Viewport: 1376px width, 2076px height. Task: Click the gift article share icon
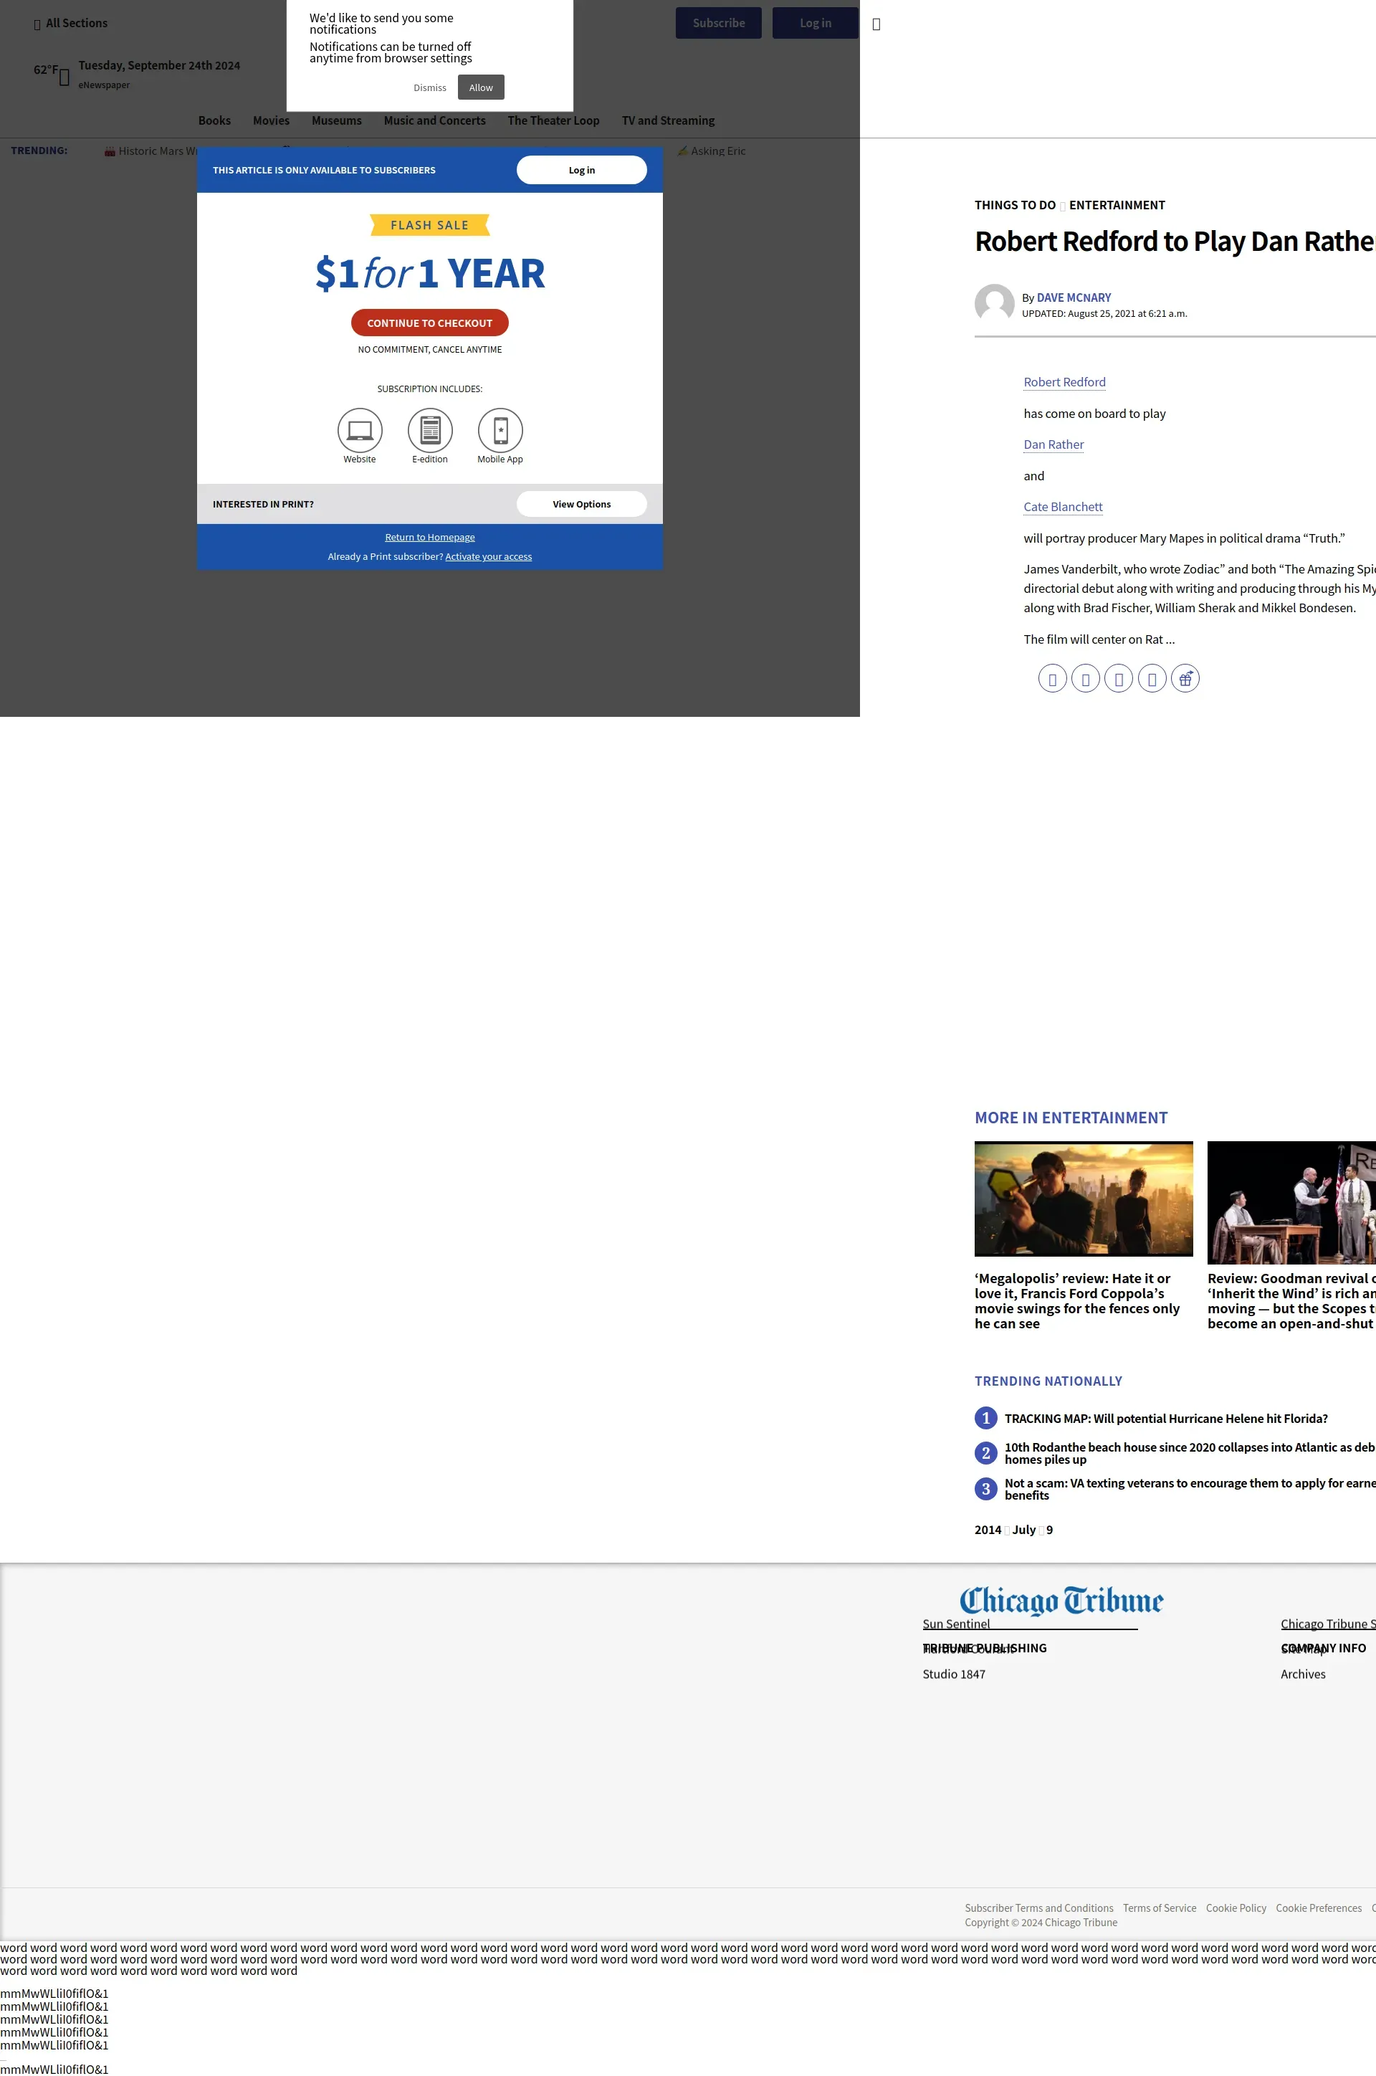(1185, 679)
